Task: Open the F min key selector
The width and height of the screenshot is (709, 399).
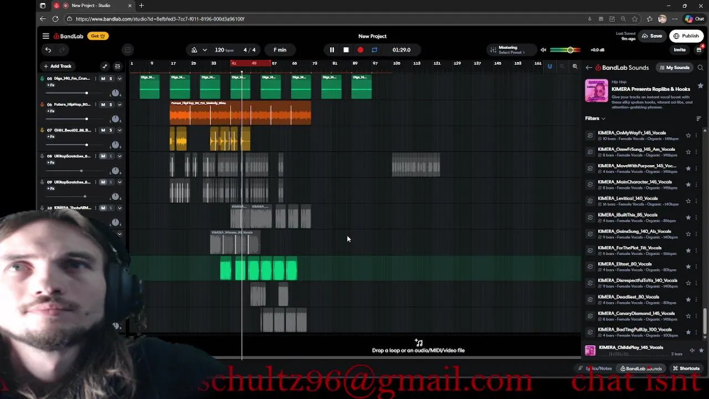Action: 280,50
